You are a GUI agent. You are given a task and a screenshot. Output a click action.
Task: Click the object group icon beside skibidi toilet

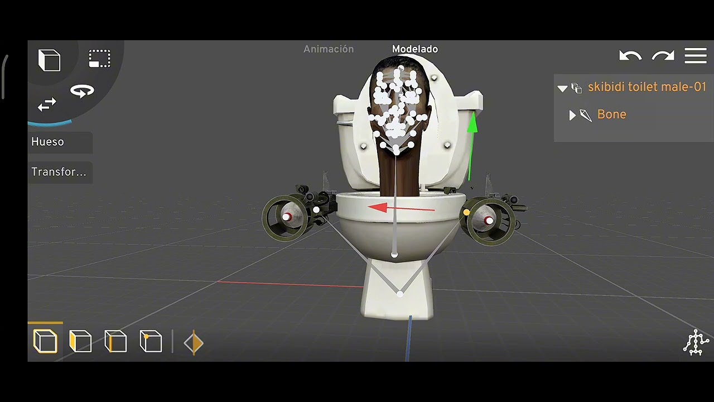coord(577,88)
